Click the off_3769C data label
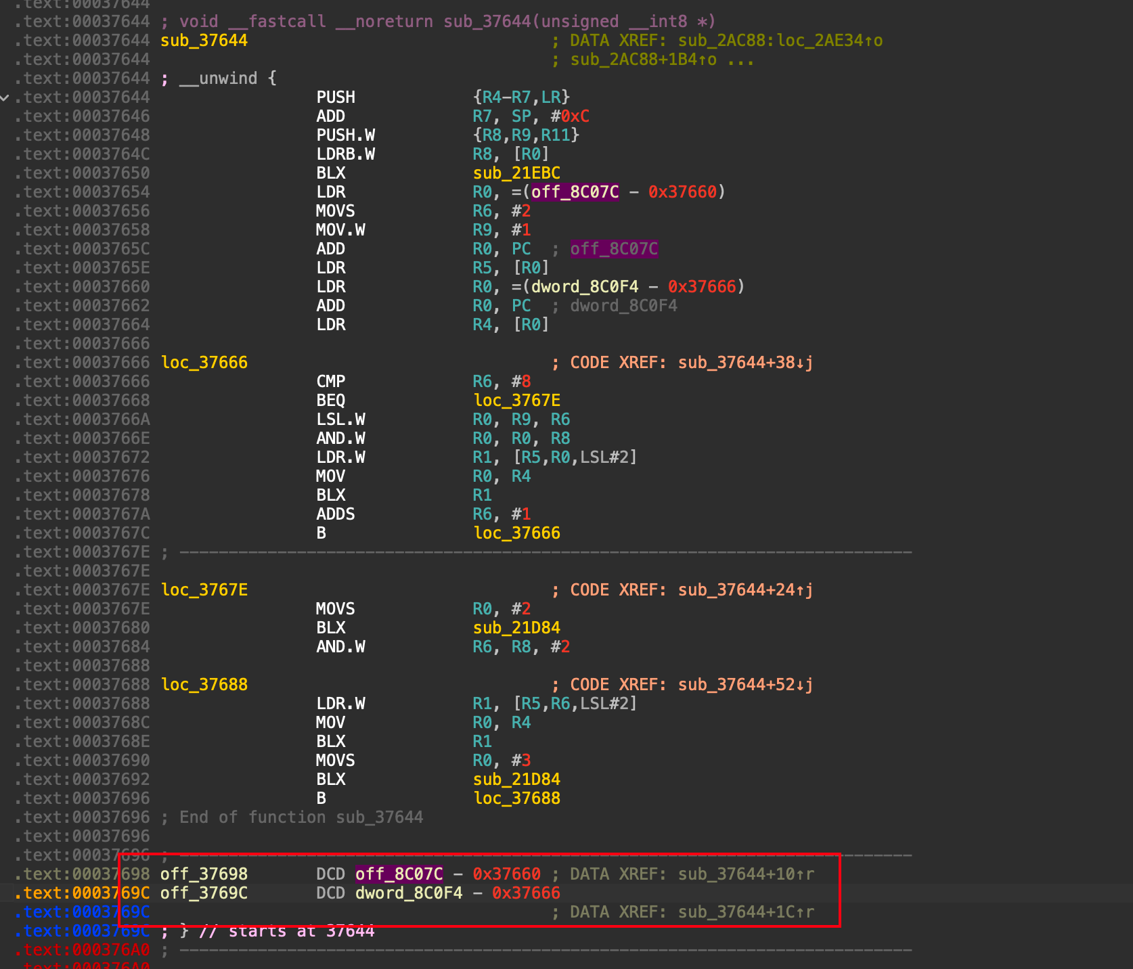Image resolution: width=1133 pixels, height=969 pixels. (204, 893)
